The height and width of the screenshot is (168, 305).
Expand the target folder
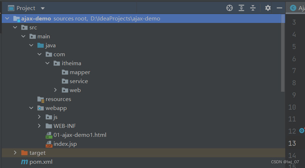click(15, 153)
